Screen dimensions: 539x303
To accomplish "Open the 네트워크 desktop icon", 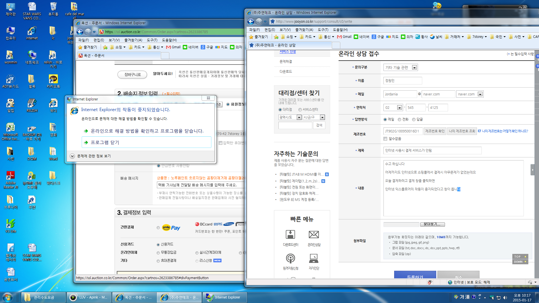I will tap(32, 57).
